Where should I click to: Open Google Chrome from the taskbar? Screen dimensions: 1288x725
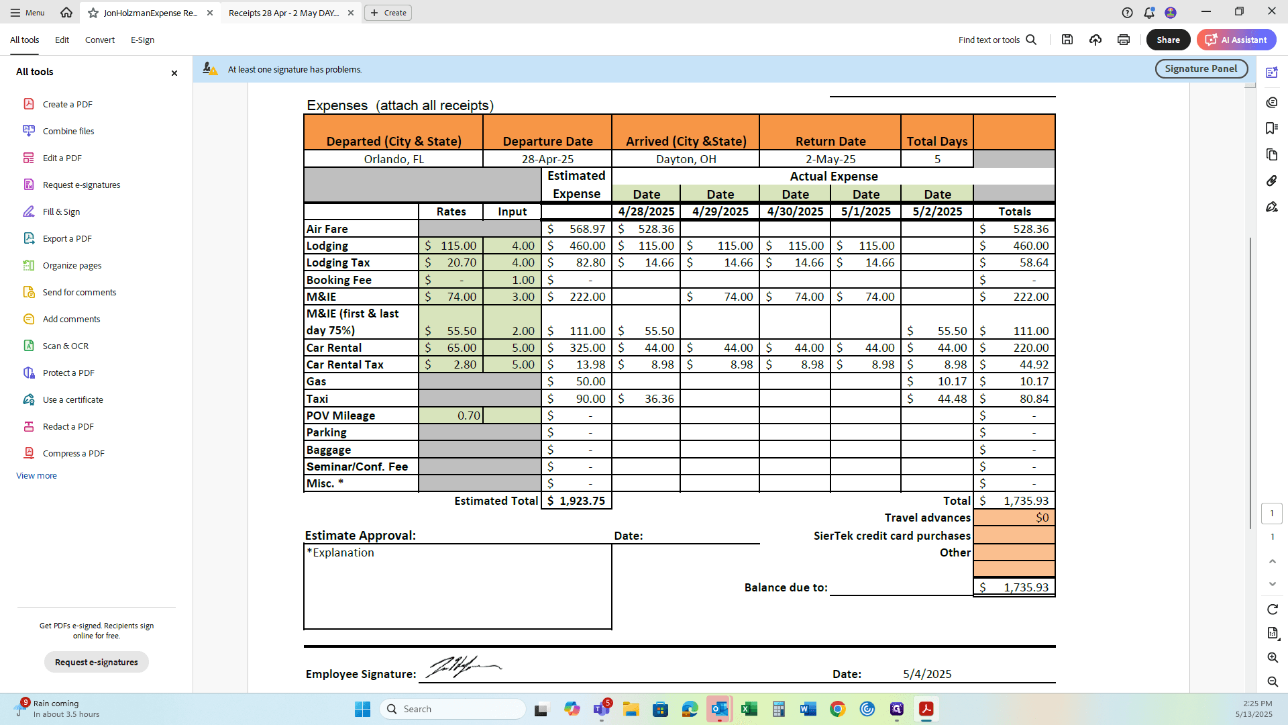(x=837, y=709)
